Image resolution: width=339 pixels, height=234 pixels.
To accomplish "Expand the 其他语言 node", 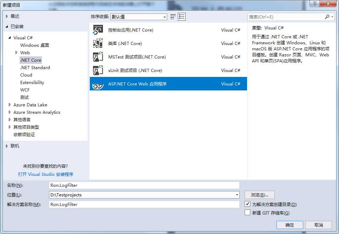I will tap(10, 119).
